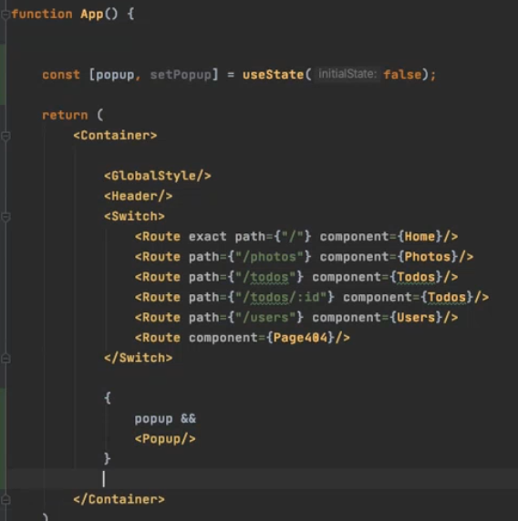Image resolution: width=518 pixels, height=521 pixels.
Task: Click the Users component reference
Action: 416,318
